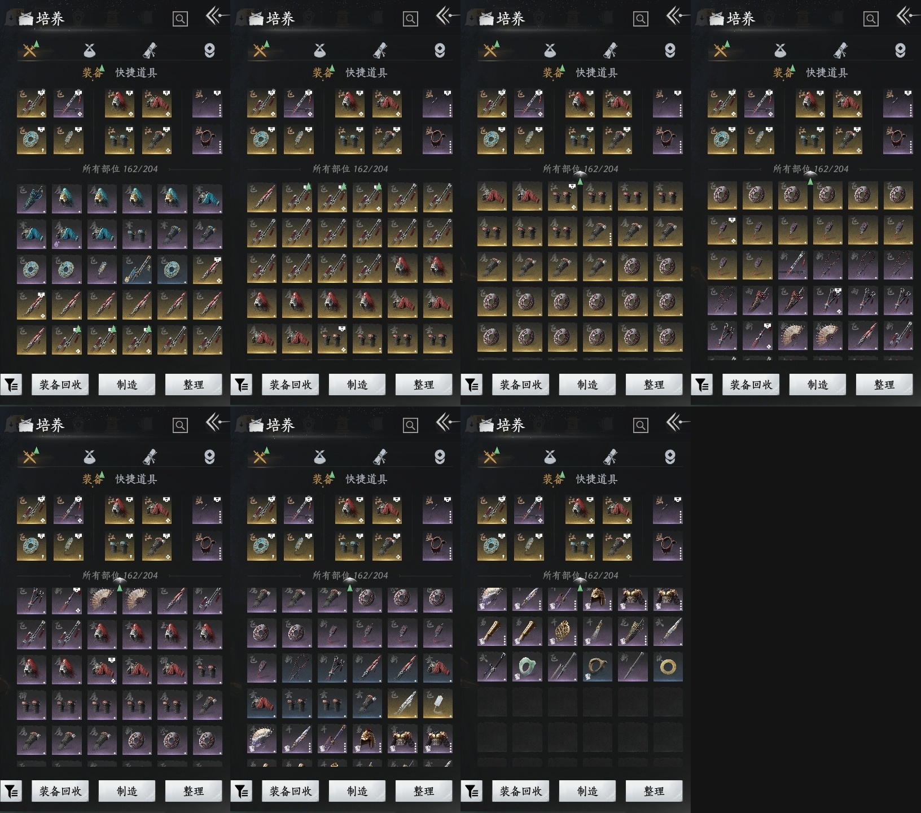The height and width of the screenshot is (813, 921).
Task: Select the pouch category icon in first top-row panel
Action: 89,51
